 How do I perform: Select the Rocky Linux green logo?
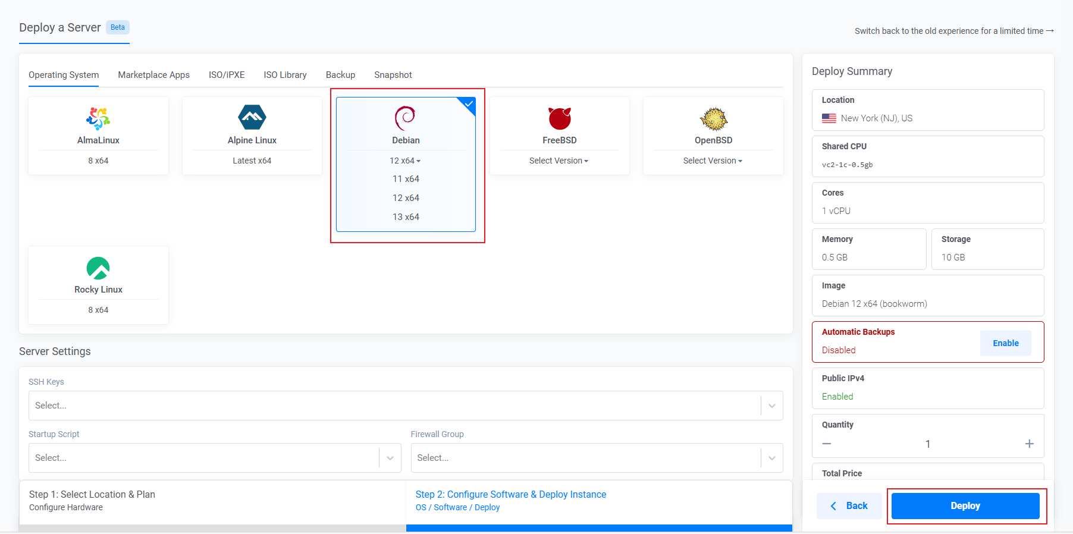pos(98,268)
